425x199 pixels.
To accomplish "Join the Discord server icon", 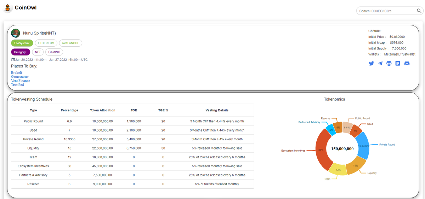I will (x=407, y=63).
